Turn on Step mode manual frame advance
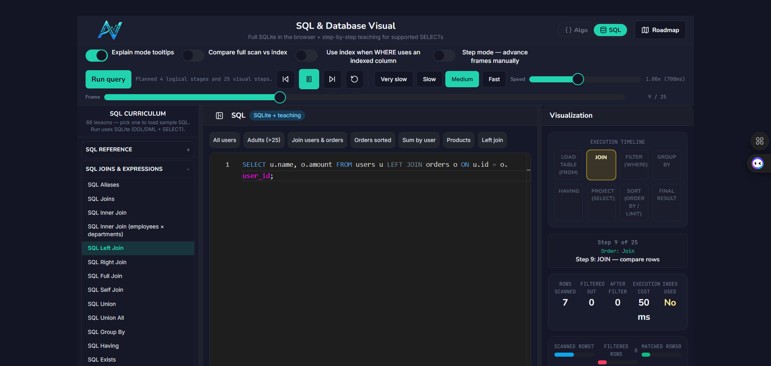This screenshot has height=366, width=771. coord(444,56)
